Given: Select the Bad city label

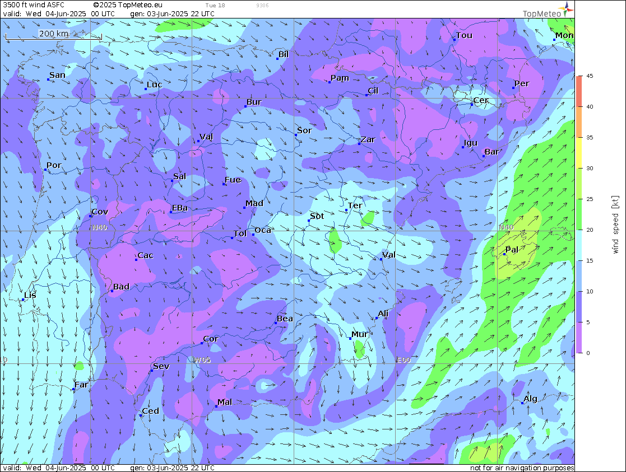Looking at the screenshot, I should click(x=122, y=287).
